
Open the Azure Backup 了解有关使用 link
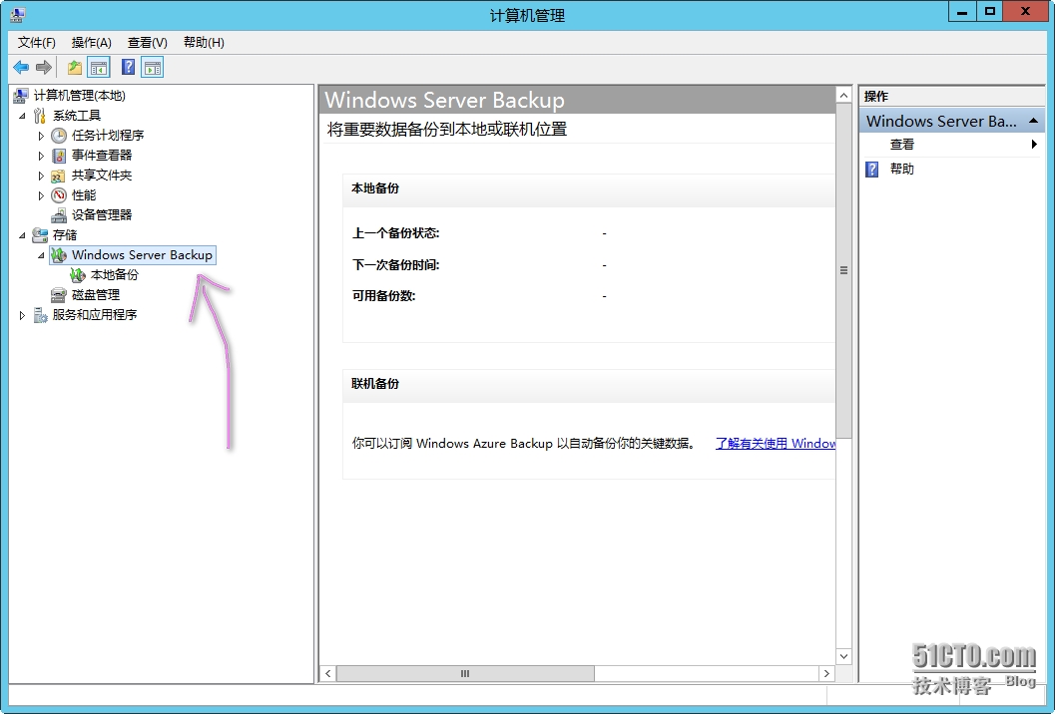[776, 443]
